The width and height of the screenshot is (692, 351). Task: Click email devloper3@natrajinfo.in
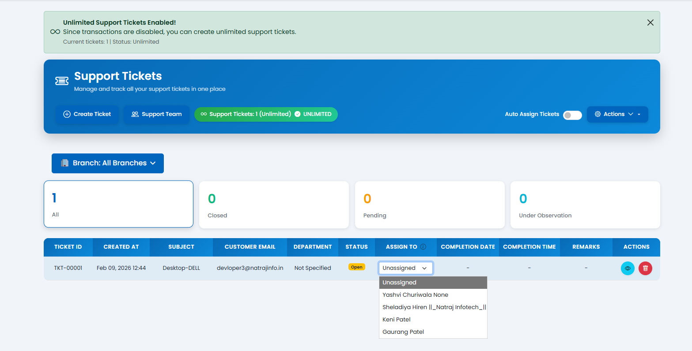coord(250,268)
